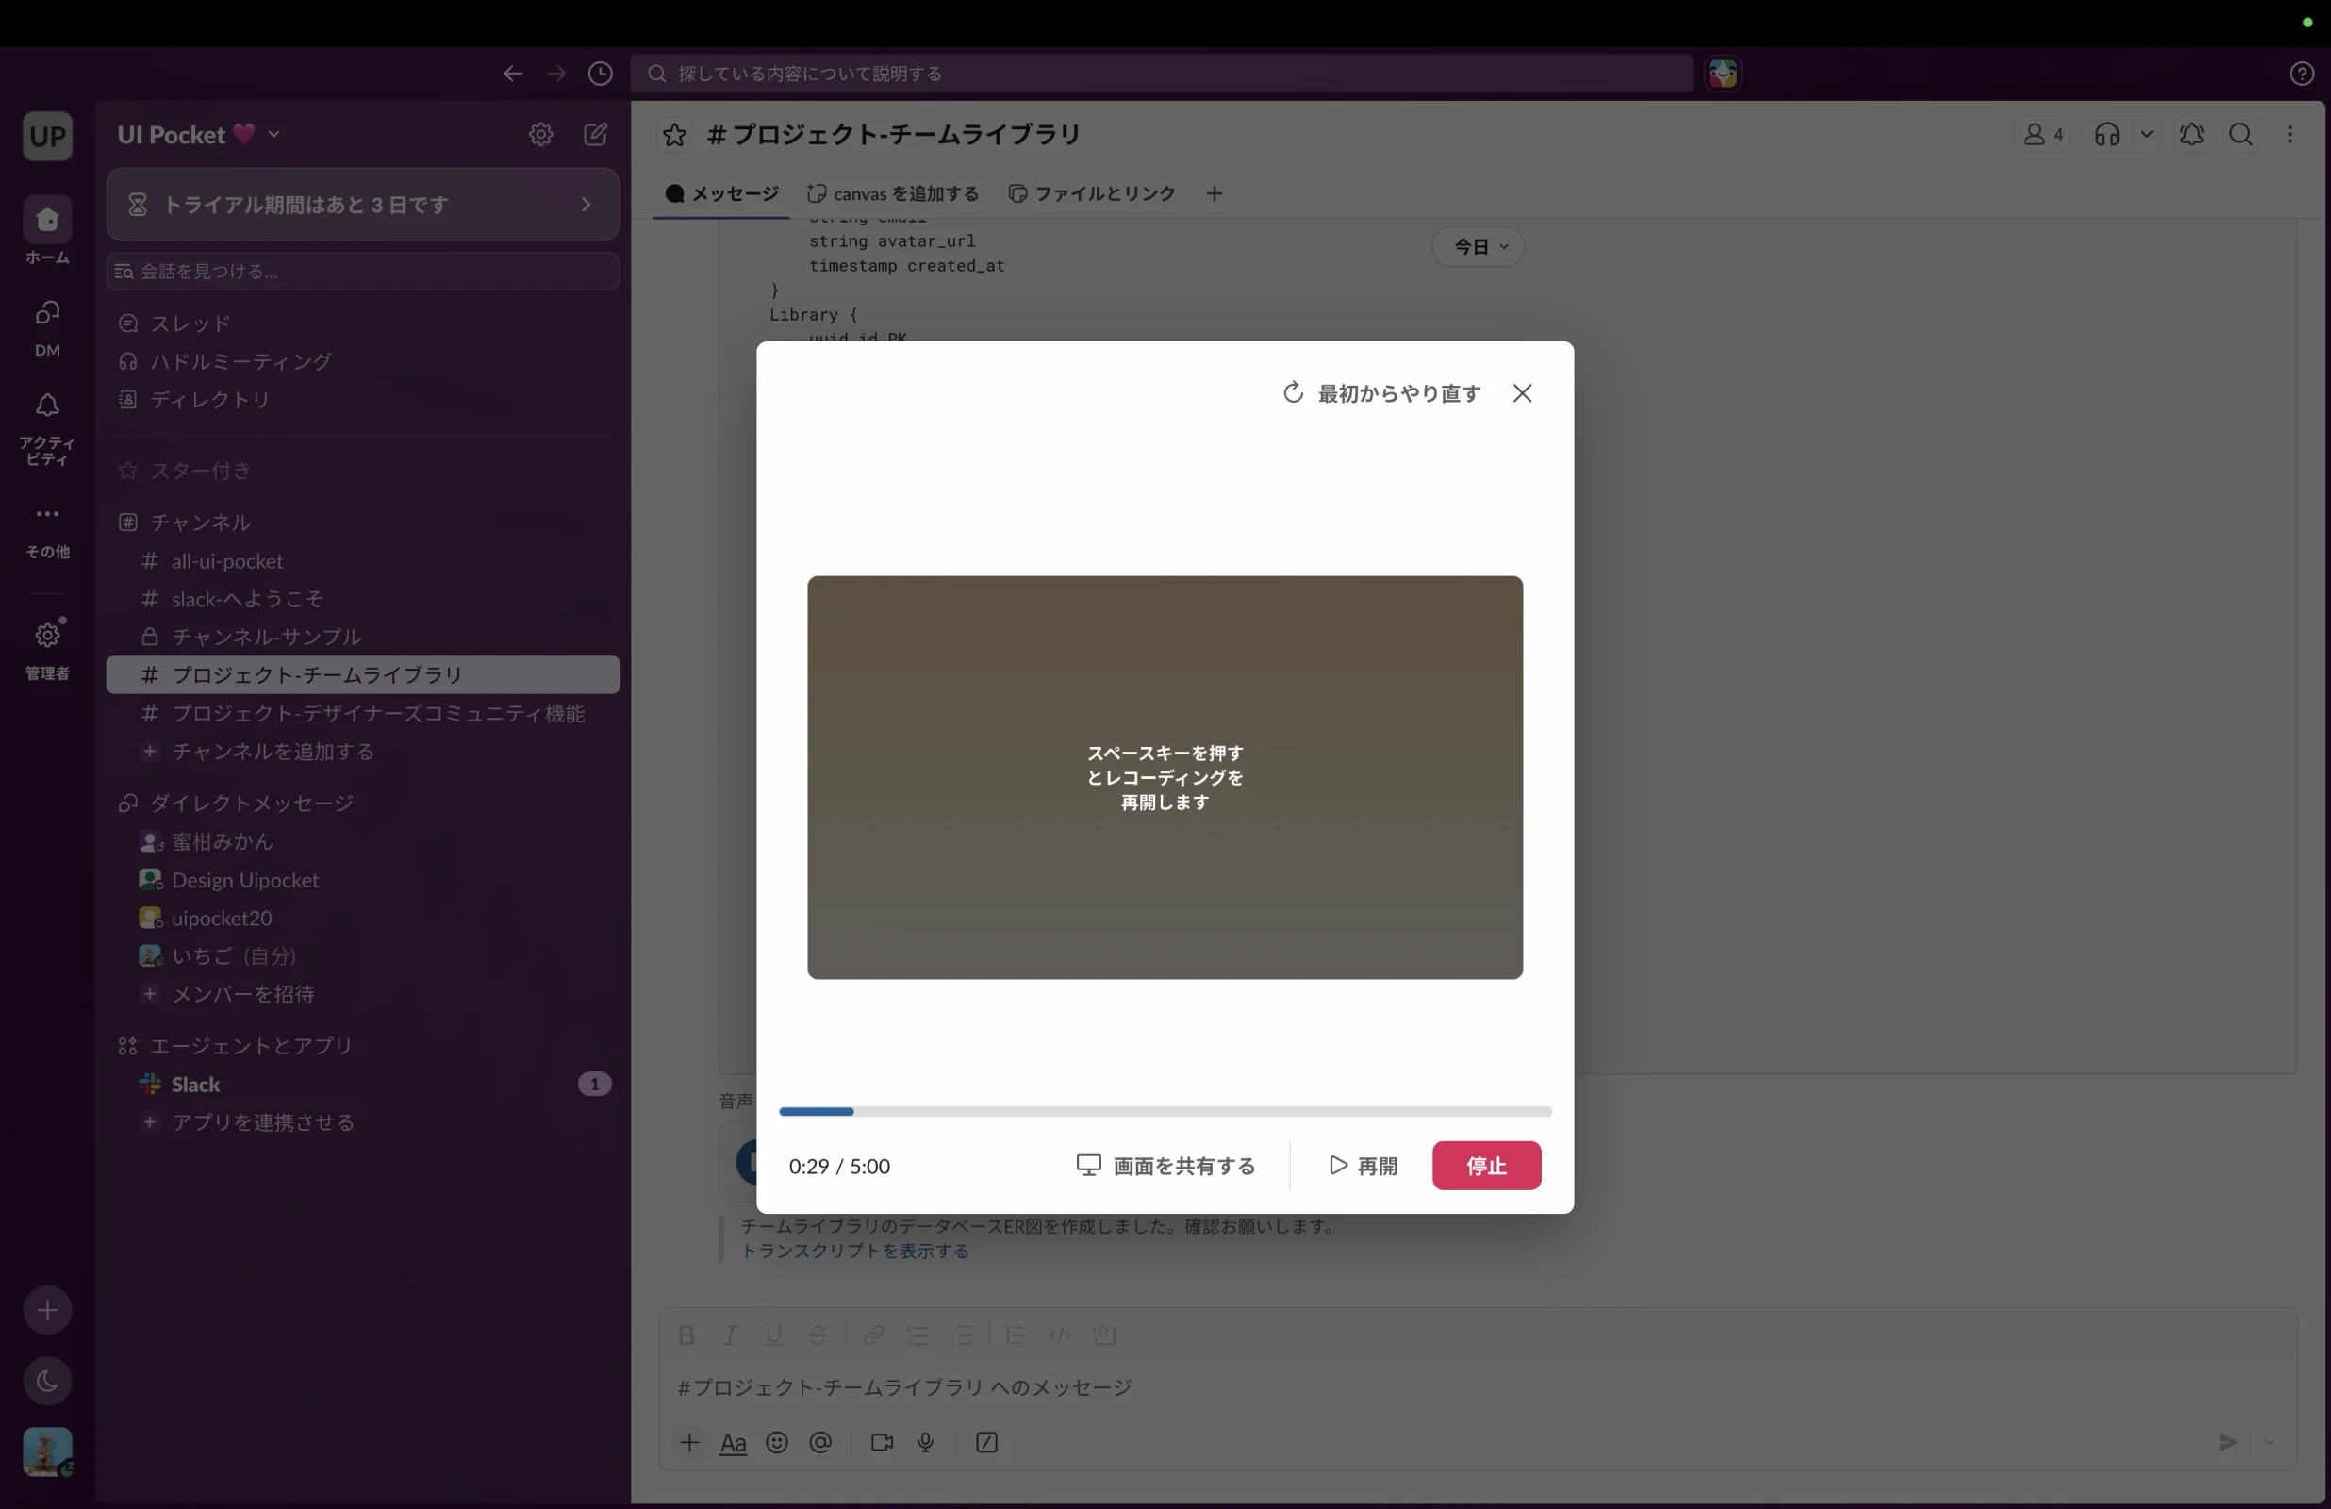Open その他 more menu
This screenshot has width=2331, height=1509.
pyautogui.click(x=47, y=529)
